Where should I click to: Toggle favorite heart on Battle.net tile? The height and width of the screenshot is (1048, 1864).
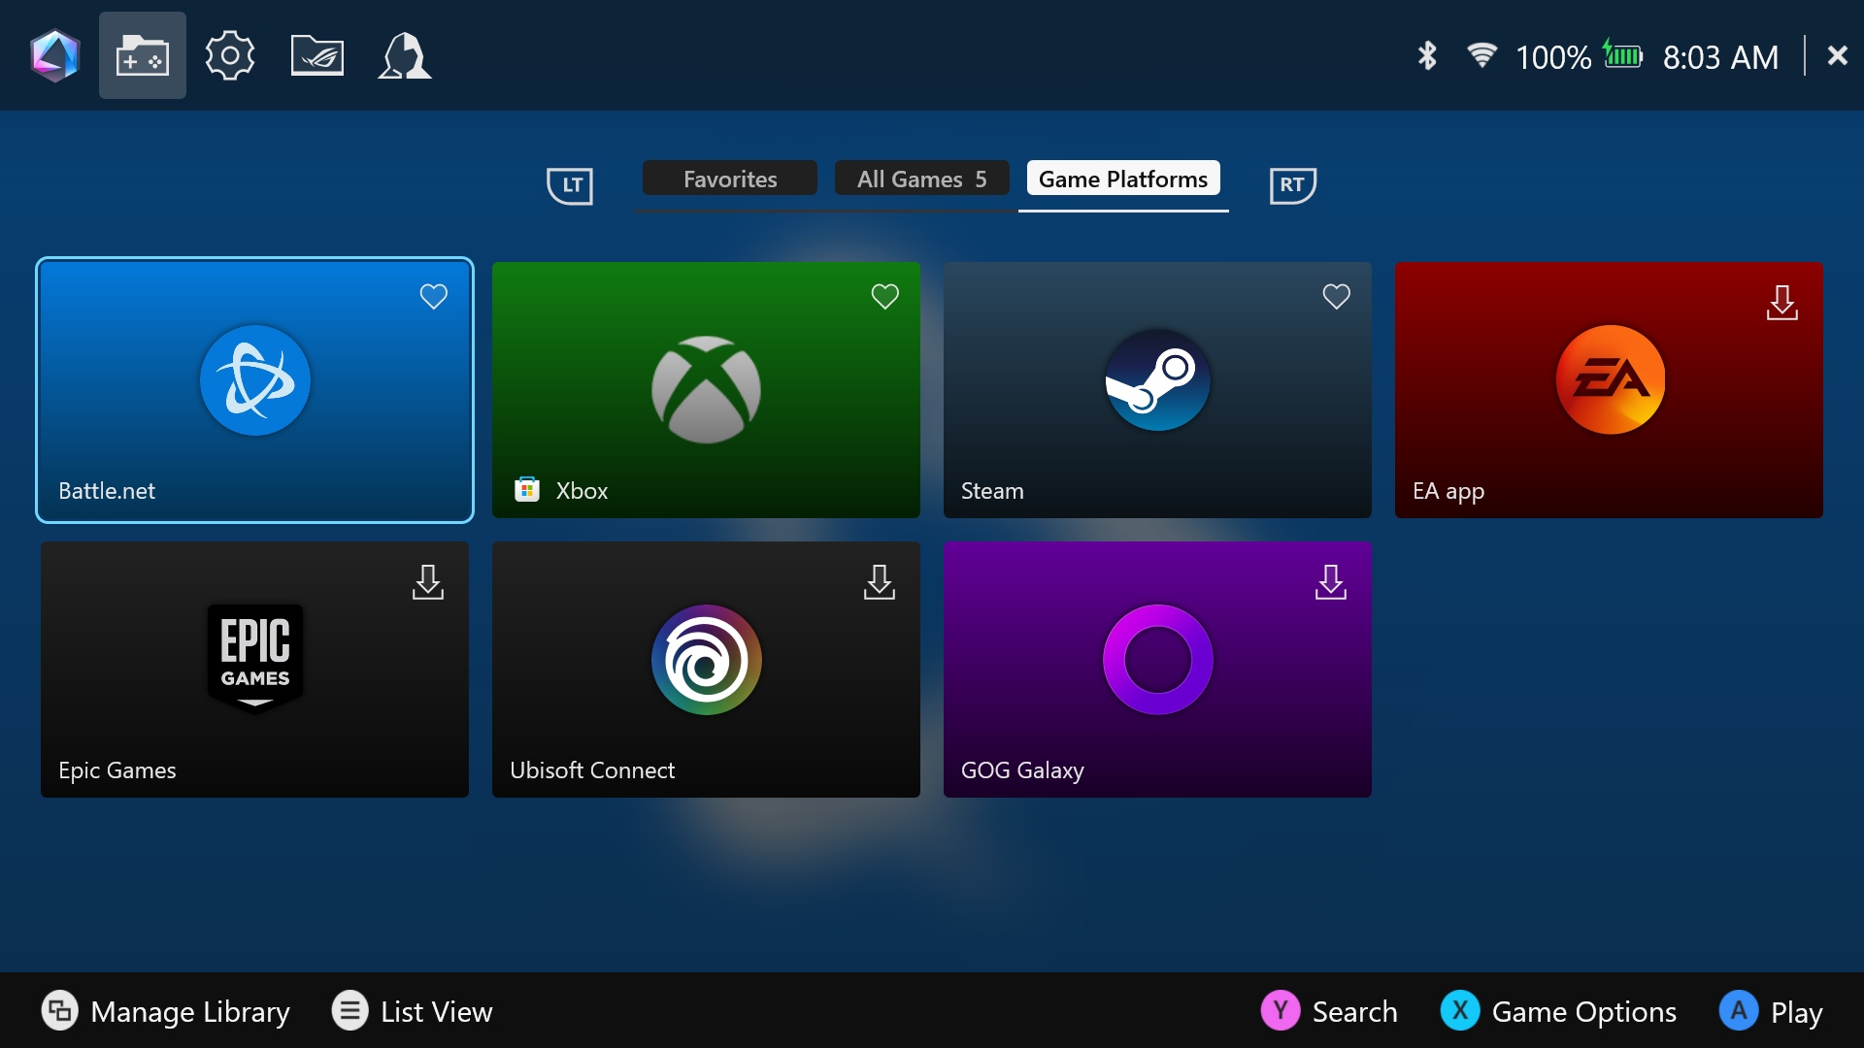(433, 296)
